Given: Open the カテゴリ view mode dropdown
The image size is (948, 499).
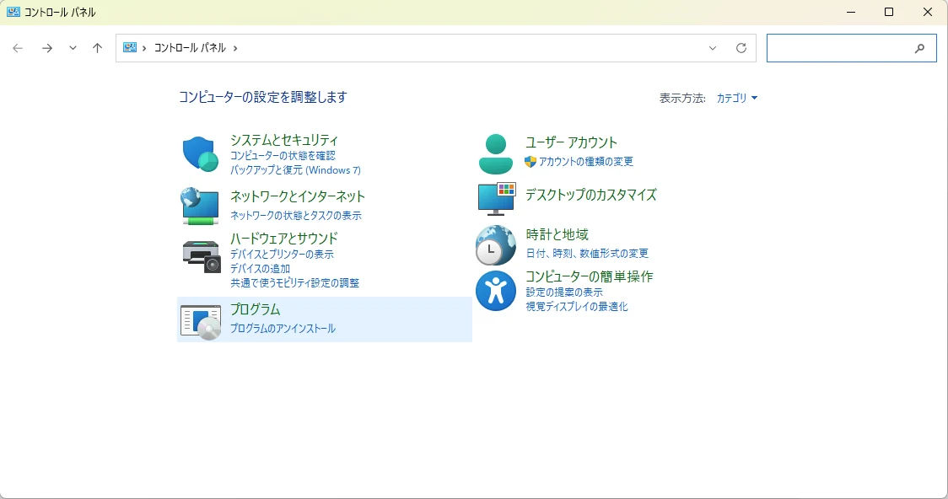Looking at the screenshot, I should pos(736,98).
